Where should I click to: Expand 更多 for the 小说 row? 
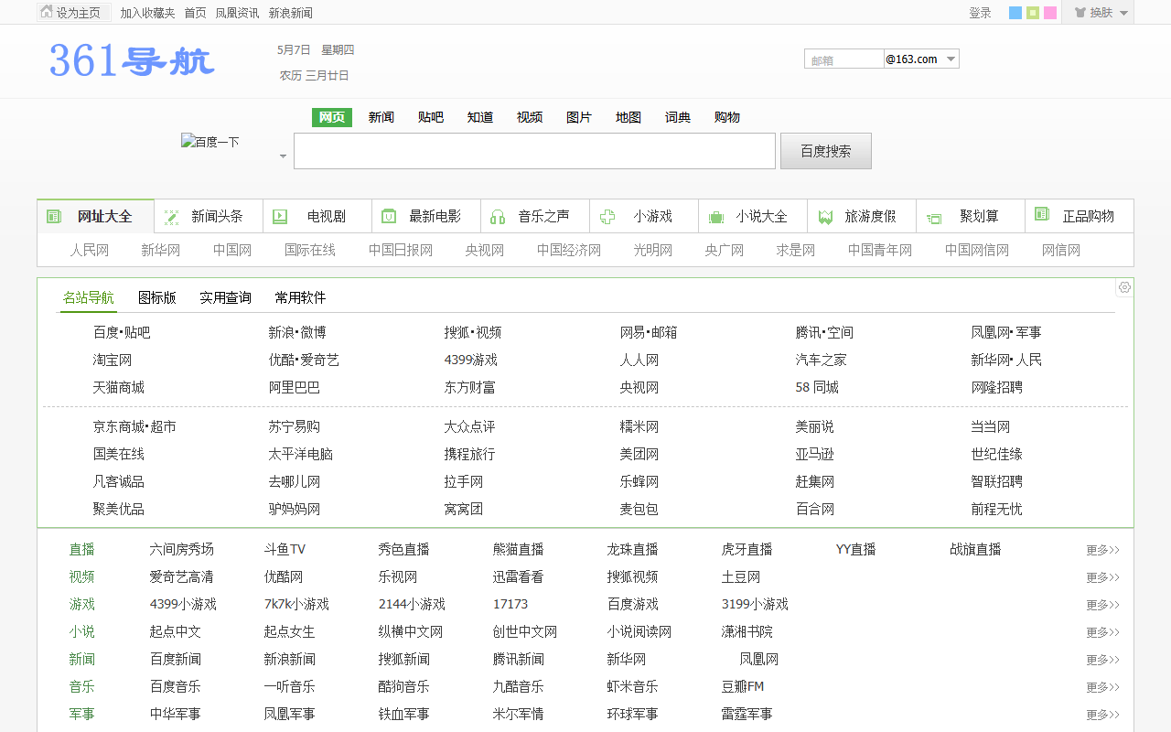click(x=1102, y=632)
